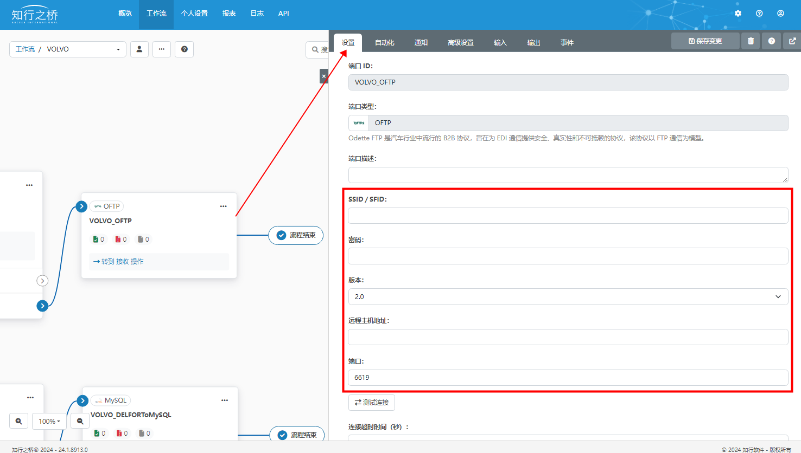Switch to the 自动化 tab
The width and height of the screenshot is (801, 453).
coord(385,43)
